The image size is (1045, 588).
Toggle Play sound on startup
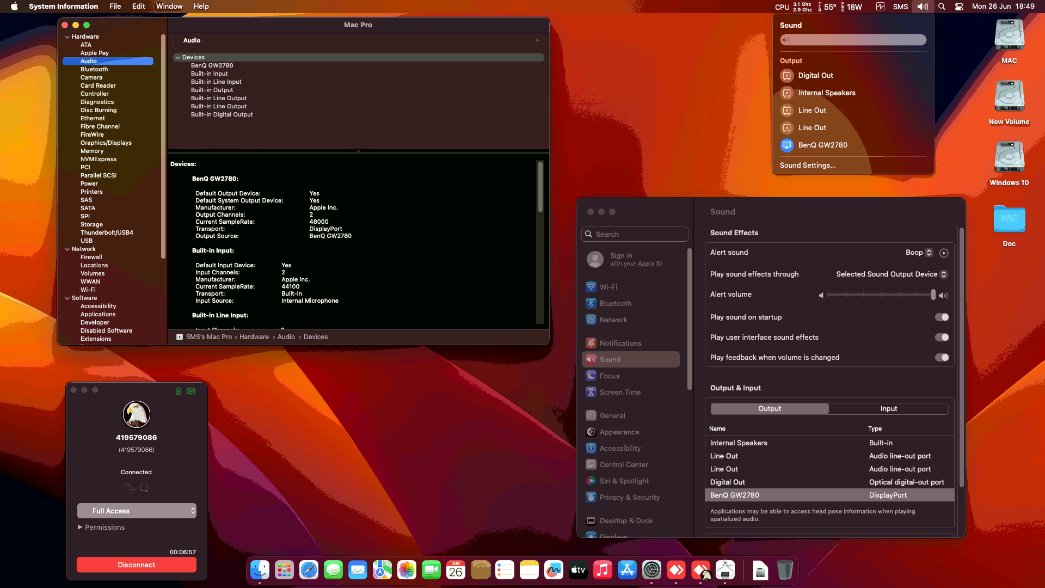[942, 317]
